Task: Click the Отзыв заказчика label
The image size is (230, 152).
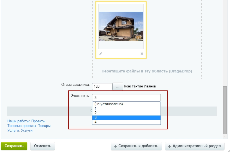Action: (75, 85)
